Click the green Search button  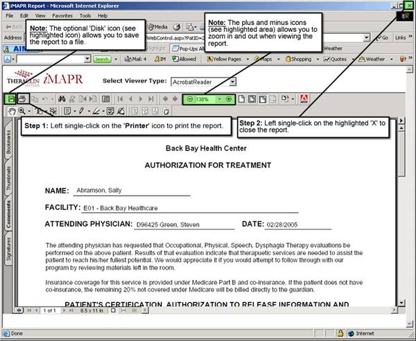coord(102,60)
